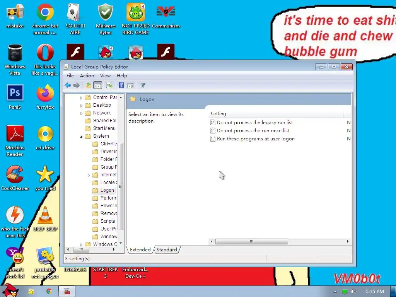Open the Malware Bytes desktop icon
The image size is (396, 297).
105,19
